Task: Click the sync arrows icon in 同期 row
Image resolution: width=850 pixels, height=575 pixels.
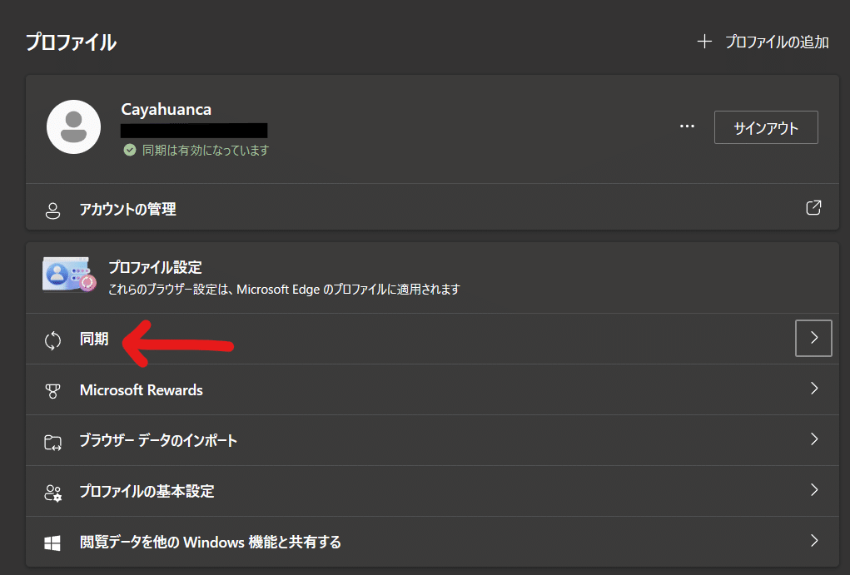Action: 52,340
